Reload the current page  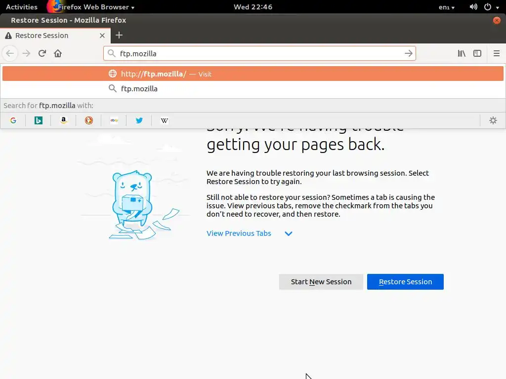click(x=42, y=53)
